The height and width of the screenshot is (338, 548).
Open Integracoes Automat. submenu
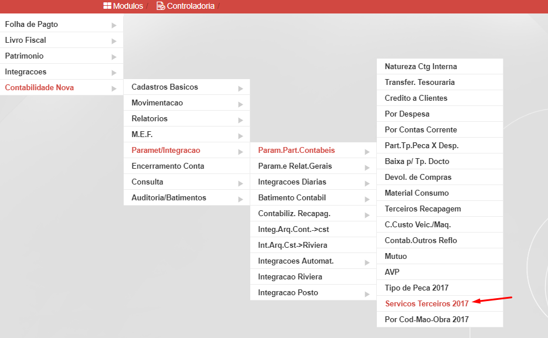point(313,261)
